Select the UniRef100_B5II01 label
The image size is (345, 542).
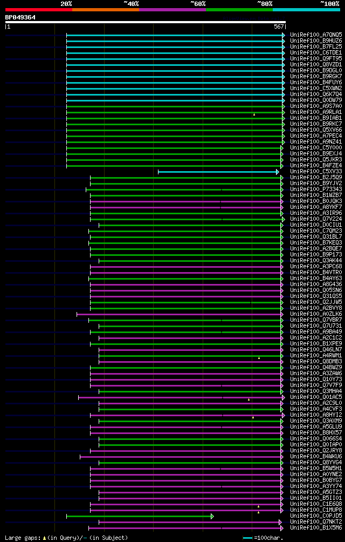(x=316, y=498)
